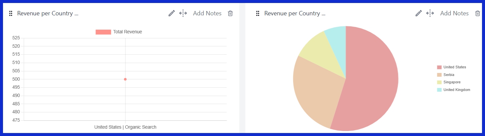Screen dimensions: 485x136
Task: Grab the drag handle on the pie chart widget
Action: coord(258,13)
